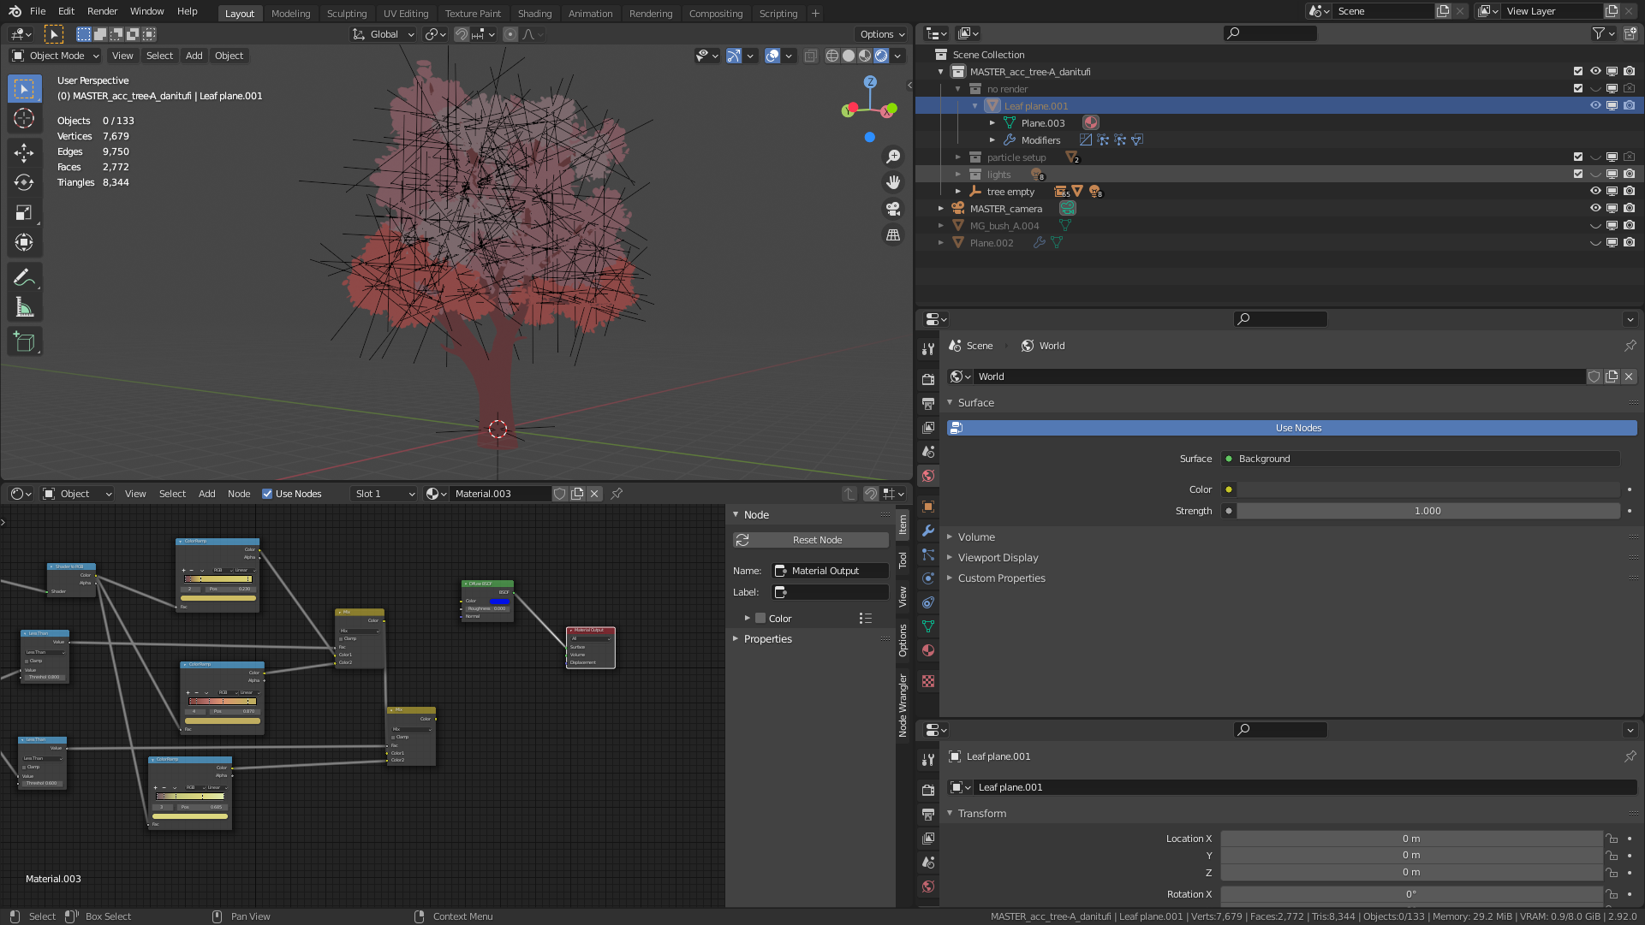
Task: Hide Leaf plane.001 with eye icon
Action: pos(1595,106)
